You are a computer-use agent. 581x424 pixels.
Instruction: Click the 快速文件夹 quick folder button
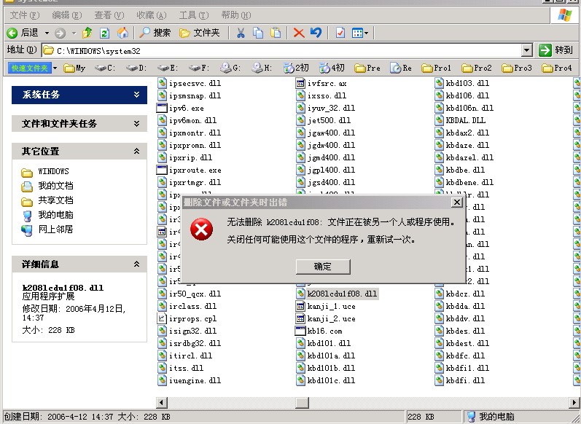[x=30, y=68]
